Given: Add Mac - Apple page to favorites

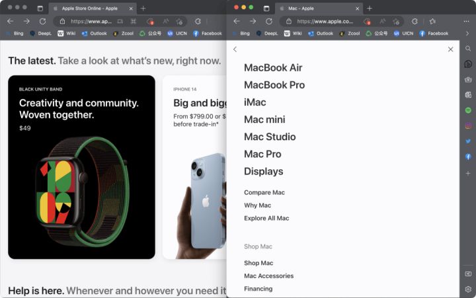Looking at the screenshot, I should (x=396, y=21).
